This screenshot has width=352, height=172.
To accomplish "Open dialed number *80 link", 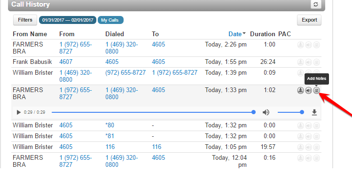I will [110, 125].
